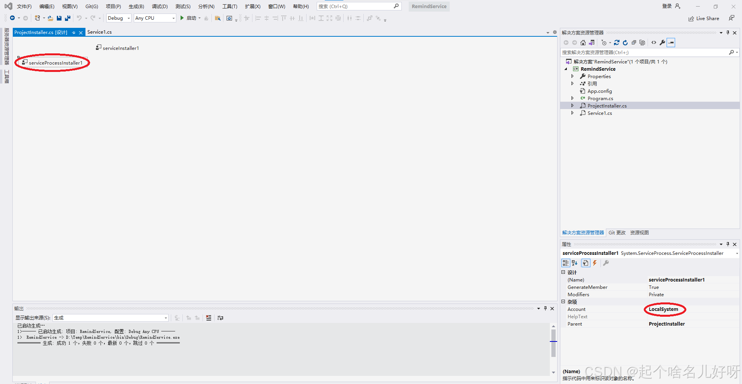Toggle the Categorized view in Properties panel
The width and height of the screenshot is (742, 384).
point(566,263)
